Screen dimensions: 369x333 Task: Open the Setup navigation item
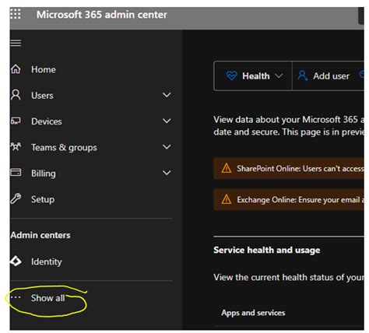91,199
